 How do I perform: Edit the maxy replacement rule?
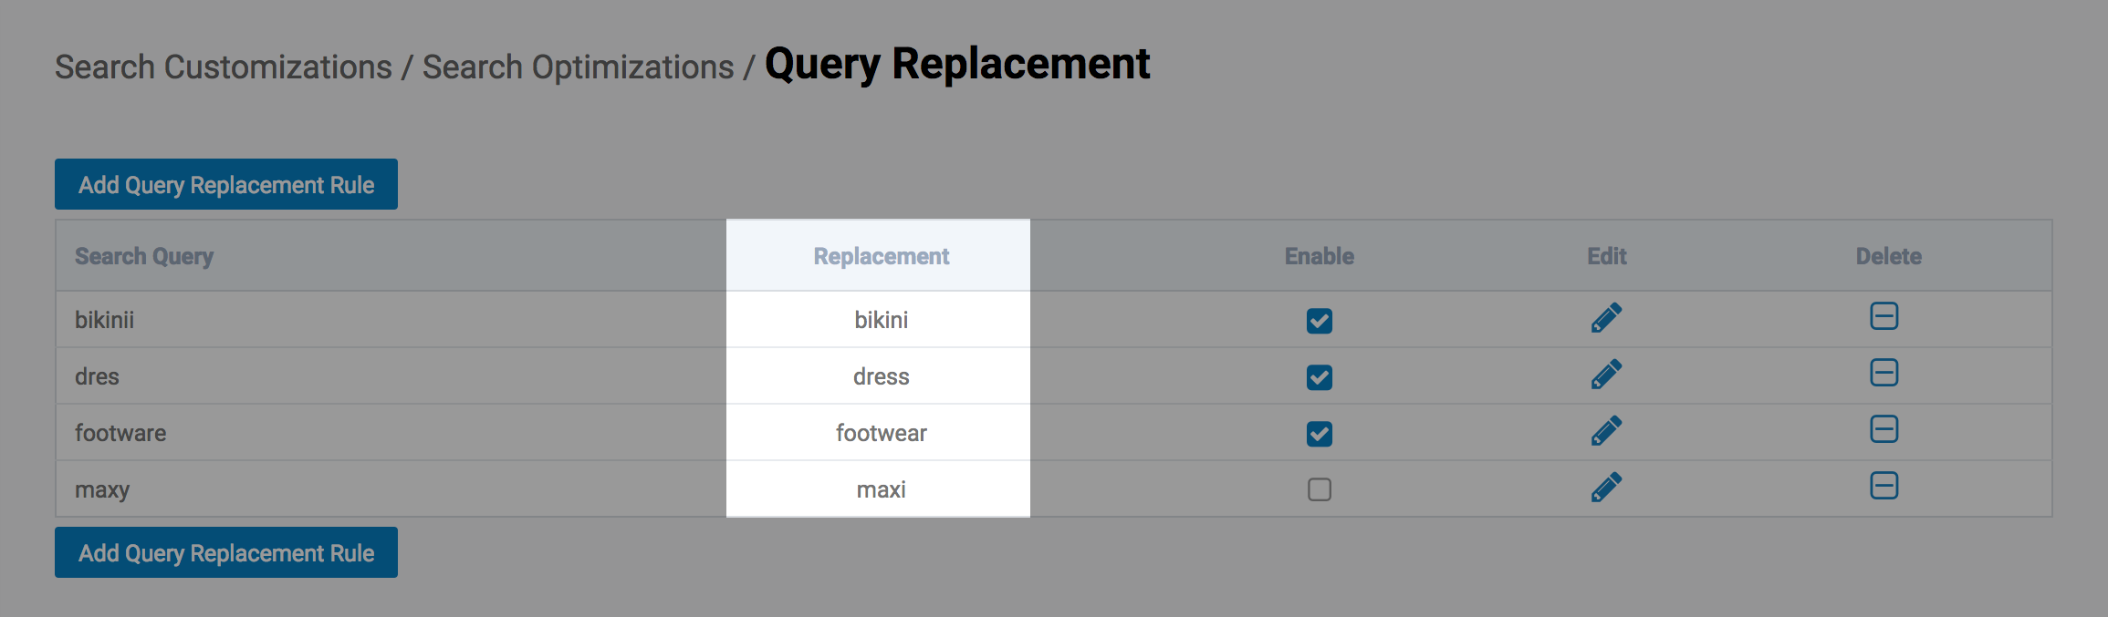pyautogui.click(x=1606, y=488)
